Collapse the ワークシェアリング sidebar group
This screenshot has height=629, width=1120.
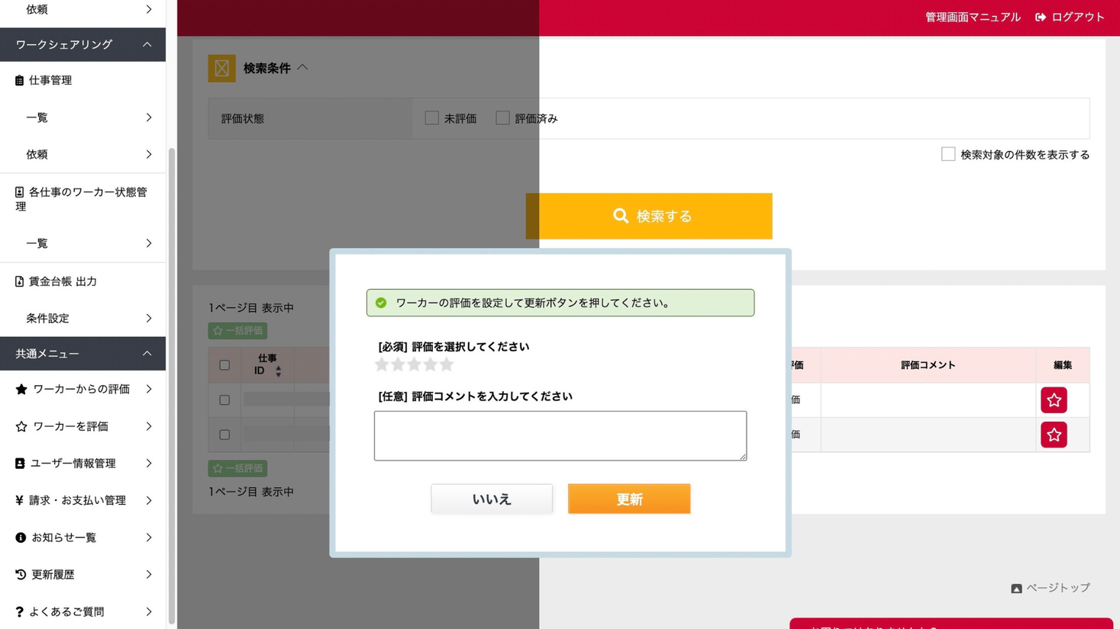[x=147, y=44]
